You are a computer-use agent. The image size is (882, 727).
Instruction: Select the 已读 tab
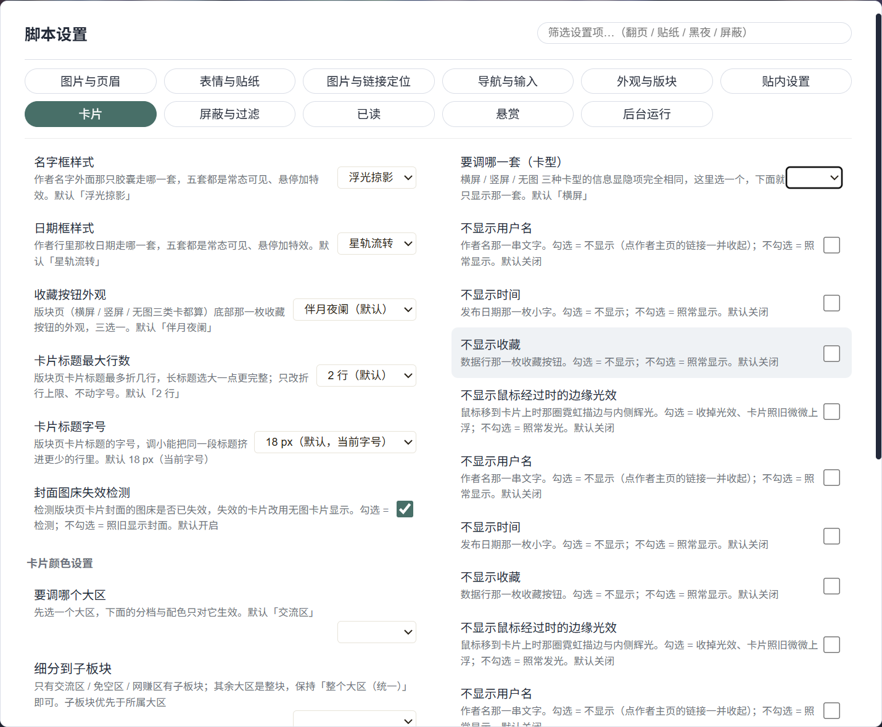point(369,114)
